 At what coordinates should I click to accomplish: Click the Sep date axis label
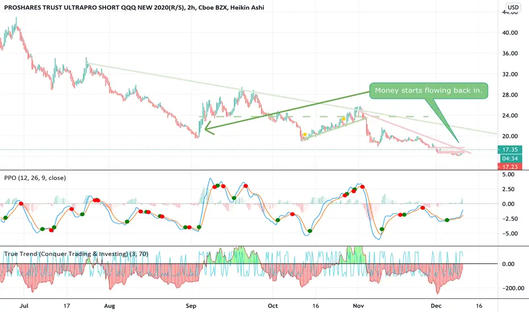click(191, 306)
